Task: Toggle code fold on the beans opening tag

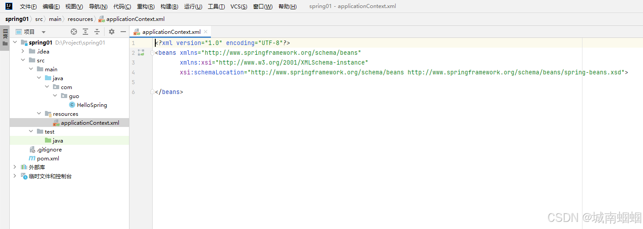Action: click(152, 53)
